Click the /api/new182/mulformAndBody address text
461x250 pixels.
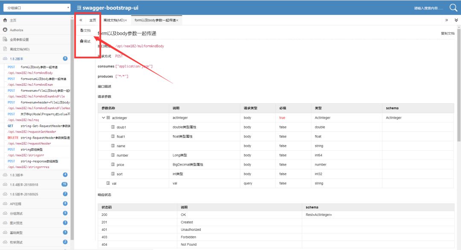[x=140, y=46]
